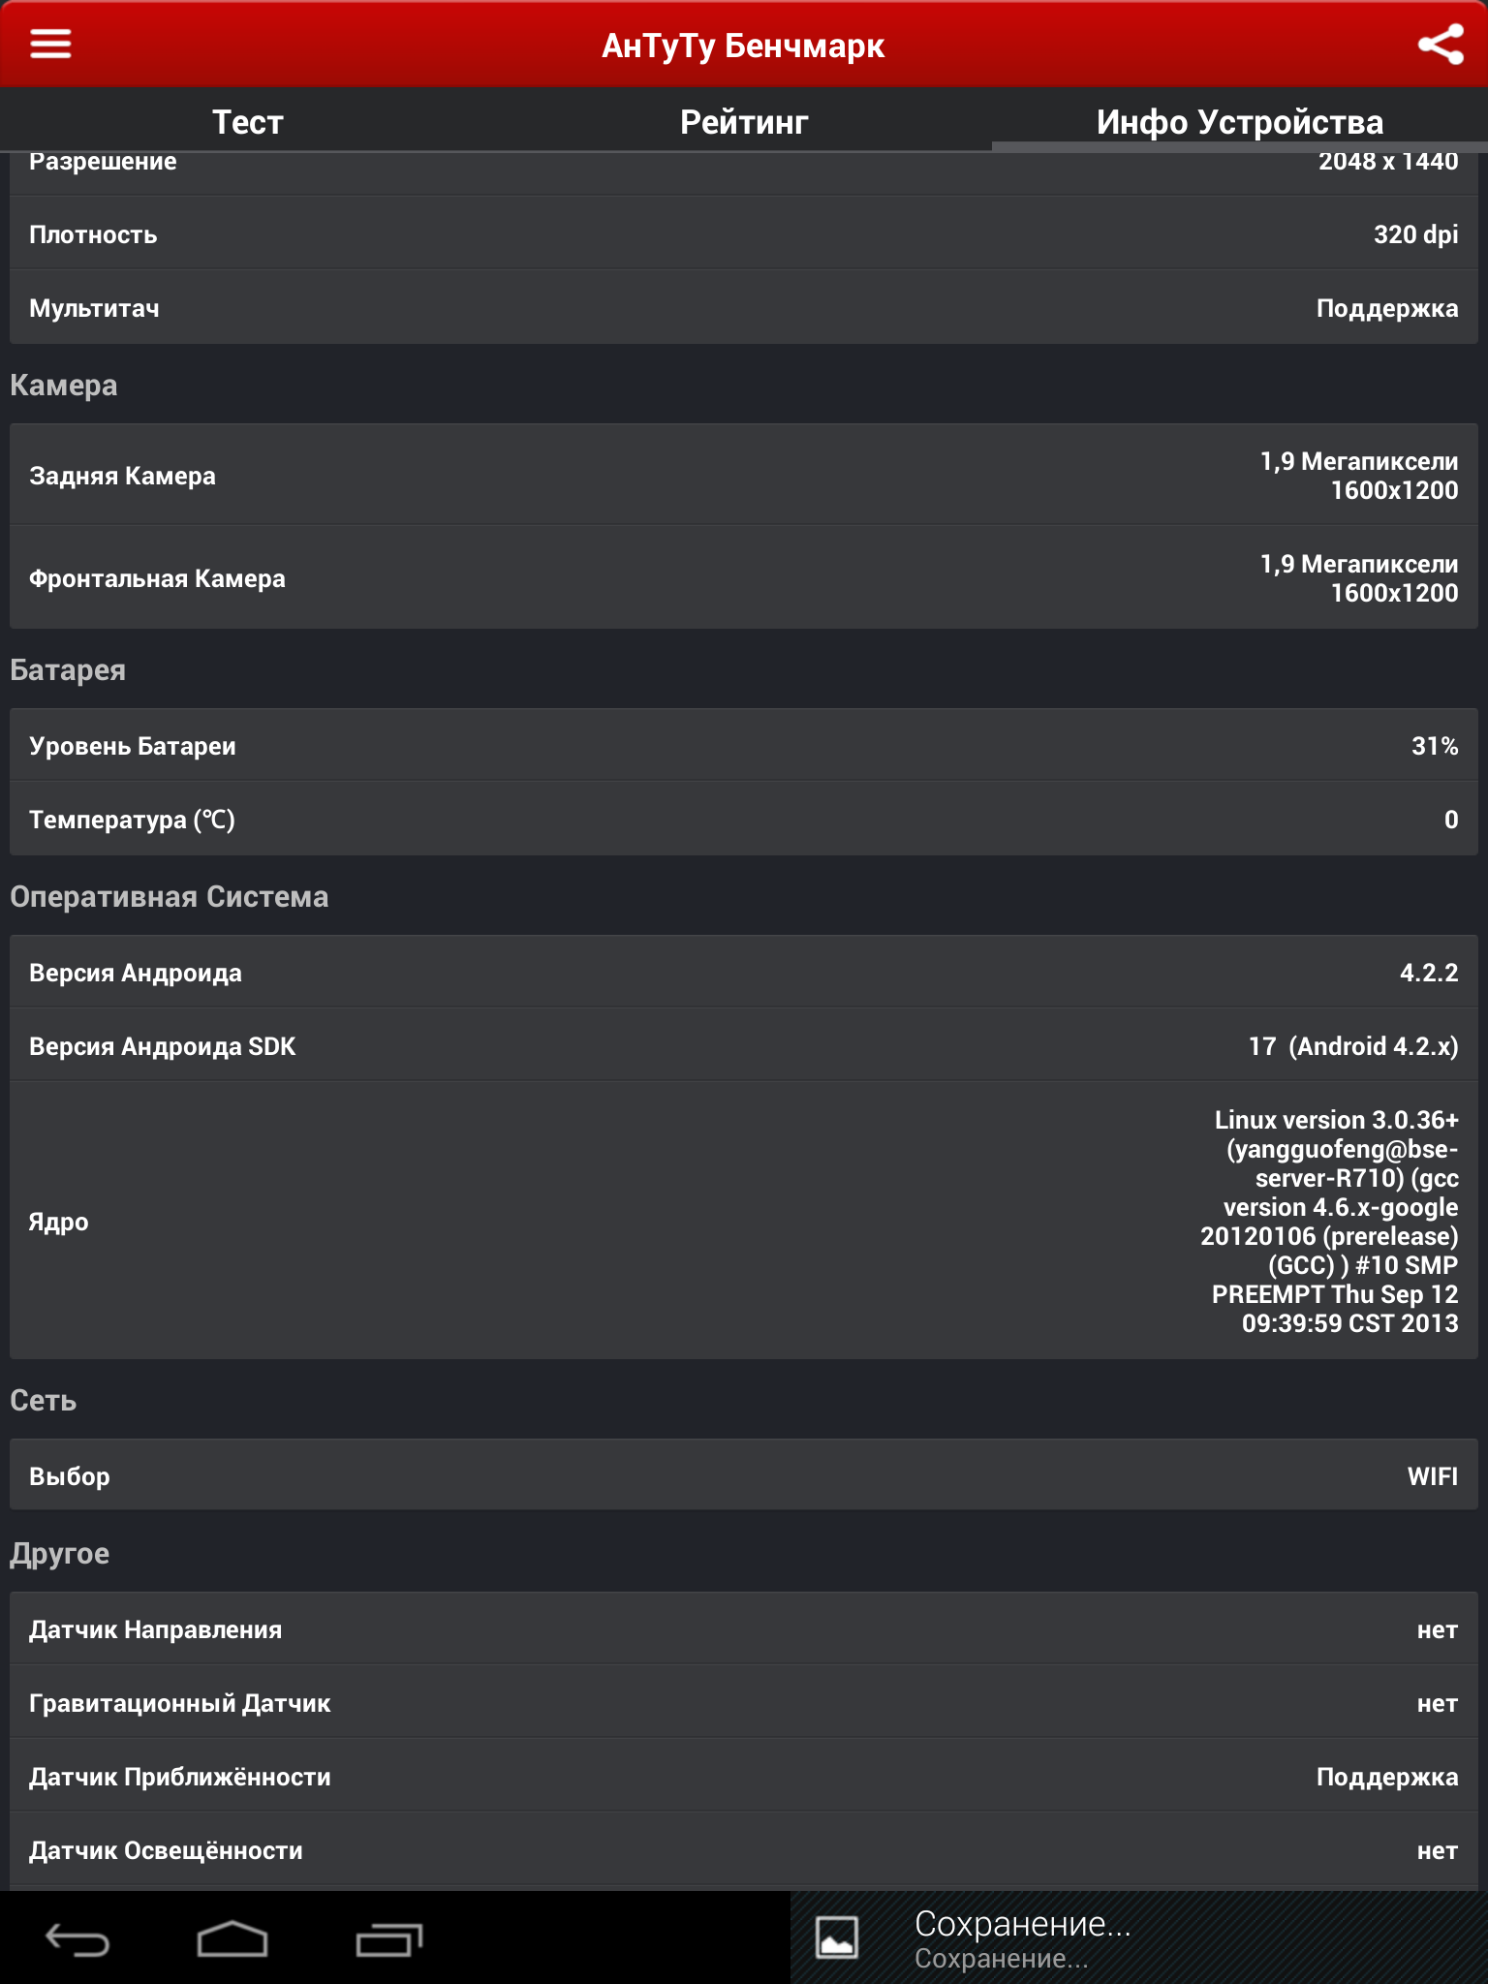Tap the Android home navigation icon
Screen dimensions: 1488x1984
coord(232,1939)
